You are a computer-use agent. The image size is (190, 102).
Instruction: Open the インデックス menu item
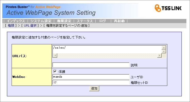click(x=16, y=21)
